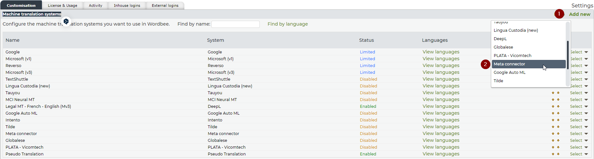
Task: Move MCI Neural MT row down
Action: pos(558,100)
